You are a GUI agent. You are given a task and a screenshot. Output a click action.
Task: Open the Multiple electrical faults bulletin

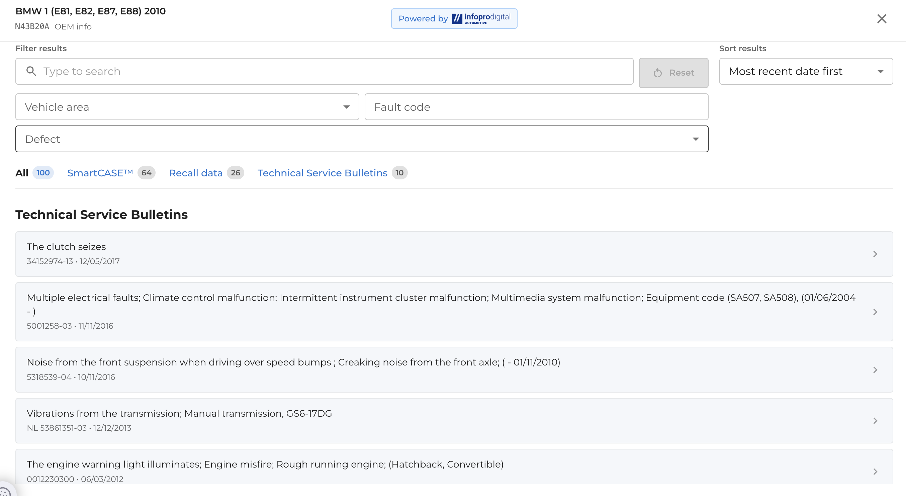(x=454, y=312)
